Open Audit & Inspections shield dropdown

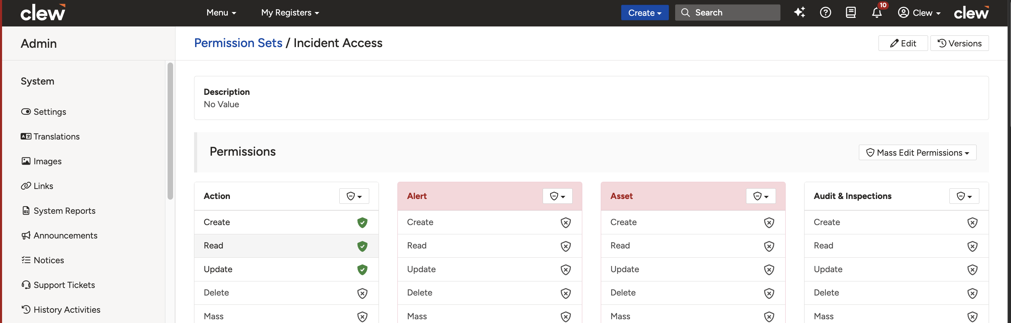(964, 196)
